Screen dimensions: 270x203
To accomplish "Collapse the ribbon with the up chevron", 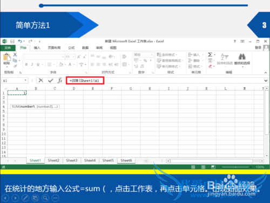I will pyautogui.click(x=266, y=73).
